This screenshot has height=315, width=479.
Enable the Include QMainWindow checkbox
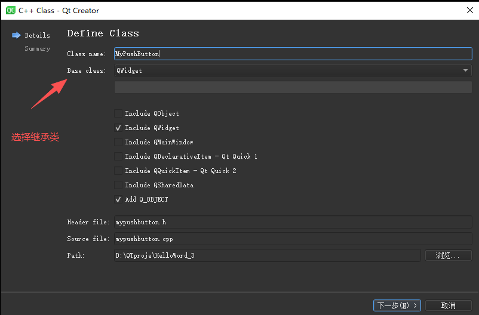(118, 142)
